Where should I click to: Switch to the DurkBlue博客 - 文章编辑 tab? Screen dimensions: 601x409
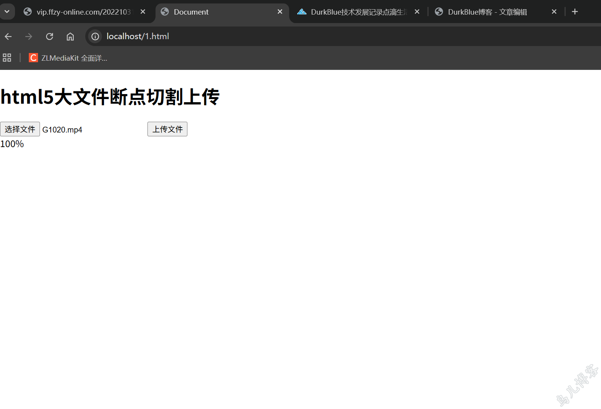click(x=488, y=12)
